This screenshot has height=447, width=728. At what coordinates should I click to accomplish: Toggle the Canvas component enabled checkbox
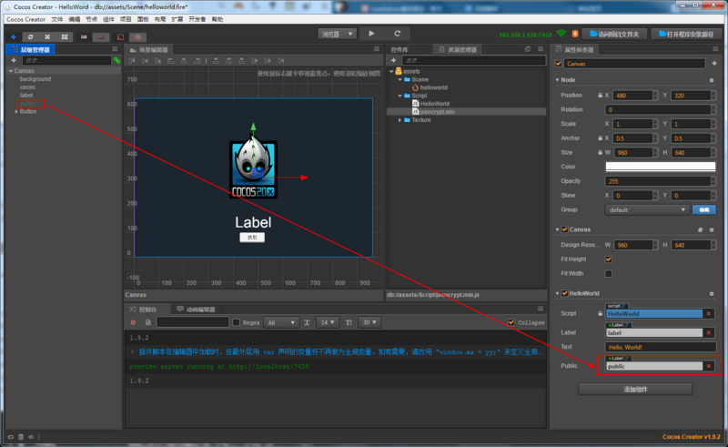tap(564, 229)
